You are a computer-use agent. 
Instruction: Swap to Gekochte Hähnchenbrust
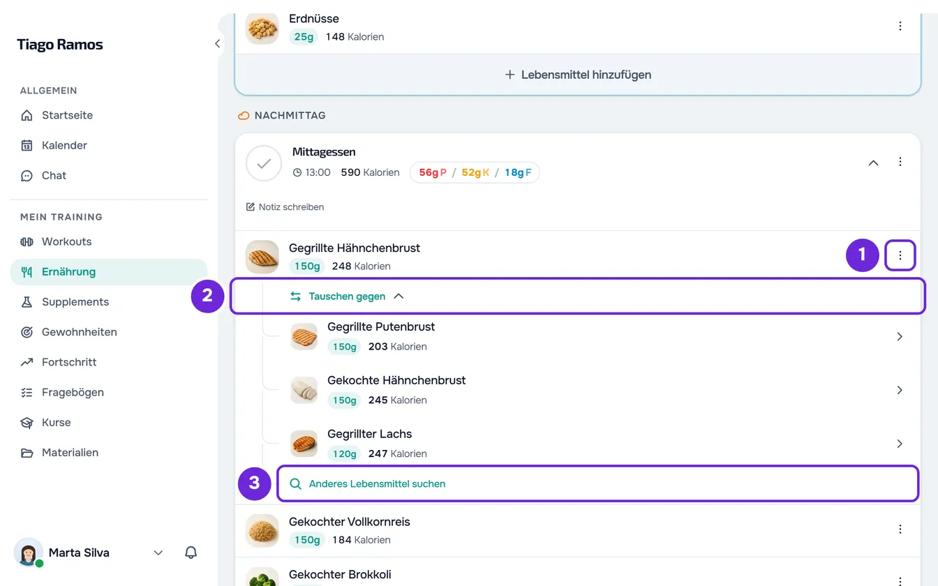(597, 390)
